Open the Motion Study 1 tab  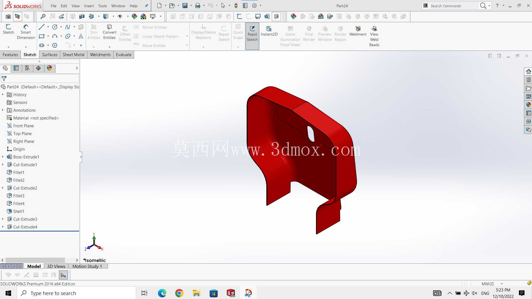(x=87, y=266)
